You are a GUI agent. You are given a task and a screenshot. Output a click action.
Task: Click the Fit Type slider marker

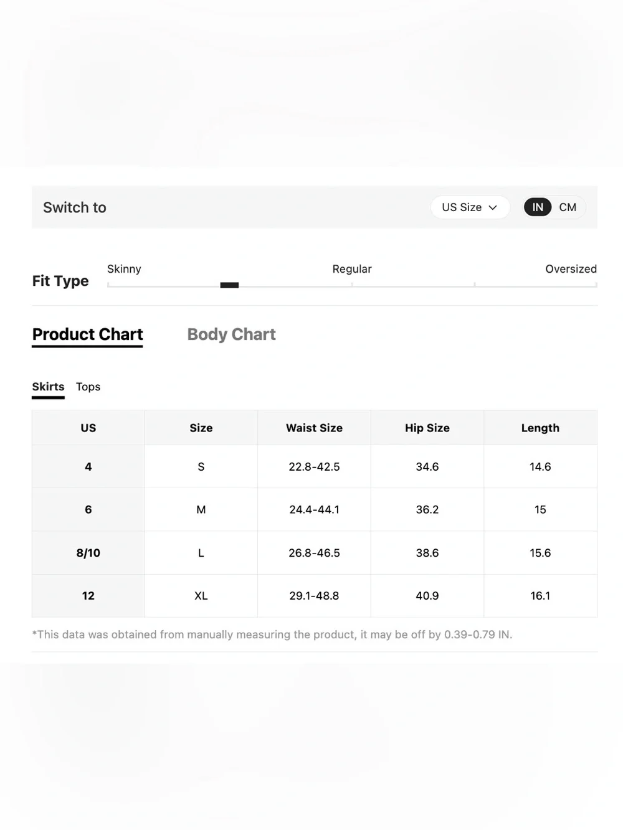pyautogui.click(x=229, y=285)
